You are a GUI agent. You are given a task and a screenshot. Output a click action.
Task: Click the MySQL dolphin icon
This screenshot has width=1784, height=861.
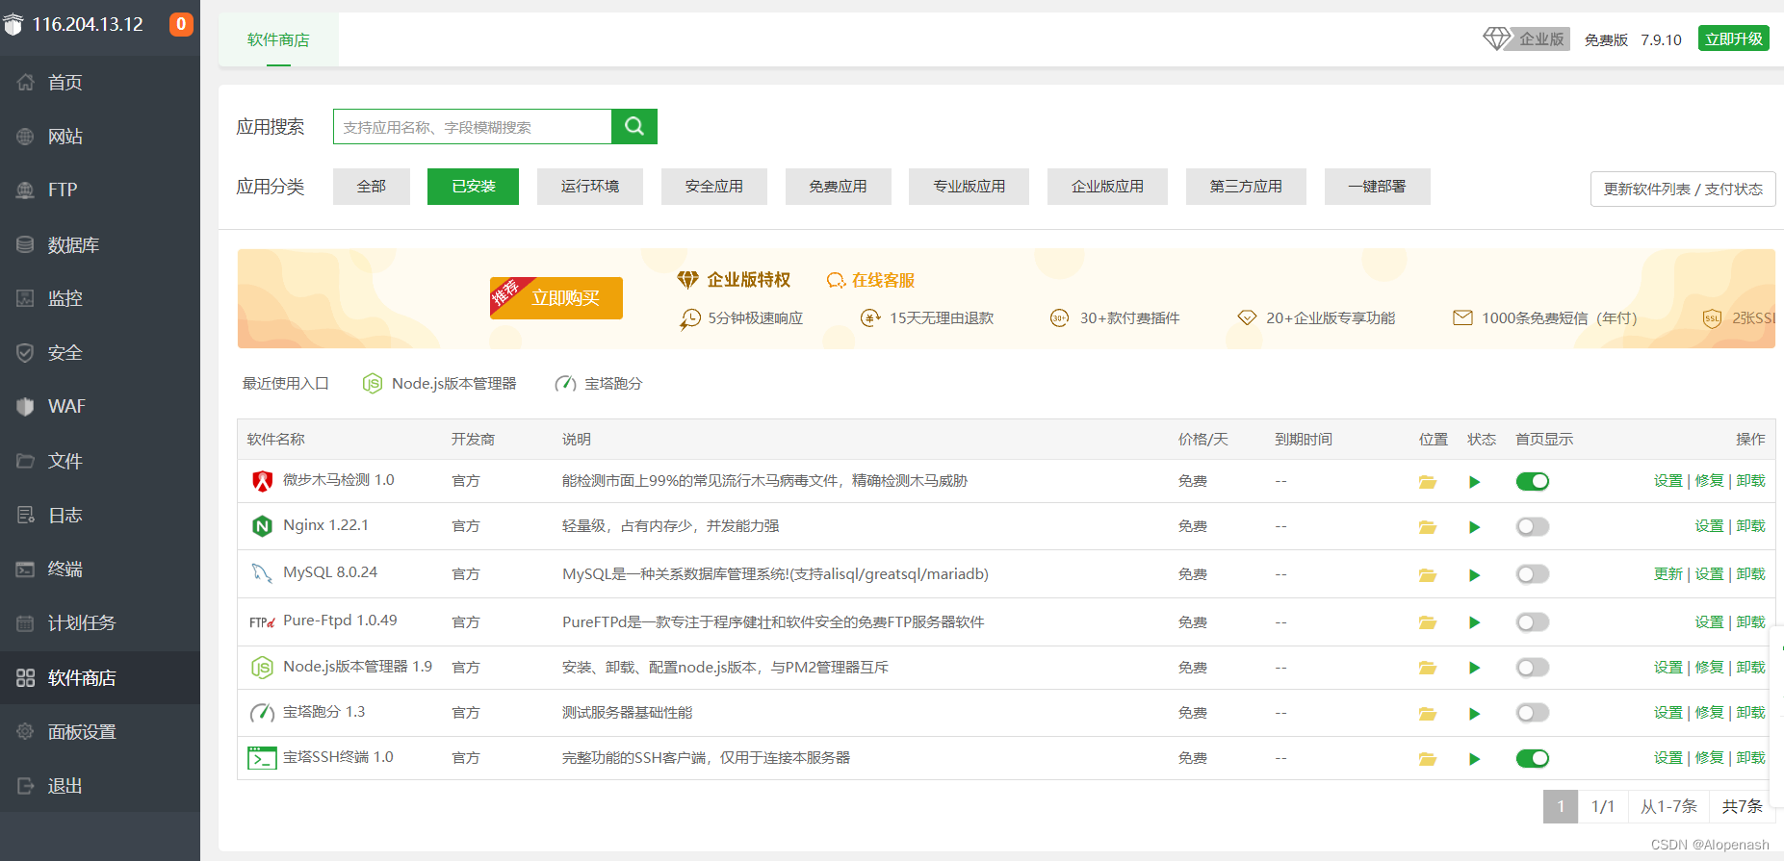[x=262, y=573]
